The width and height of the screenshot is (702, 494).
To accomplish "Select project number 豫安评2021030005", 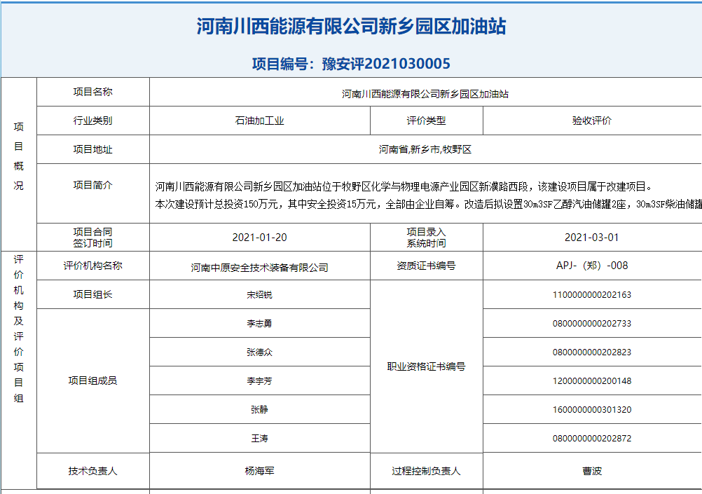I will (386, 64).
